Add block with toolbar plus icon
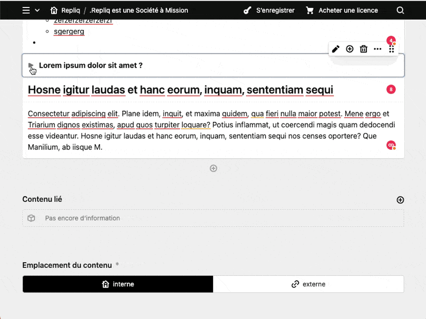 pyautogui.click(x=350, y=49)
